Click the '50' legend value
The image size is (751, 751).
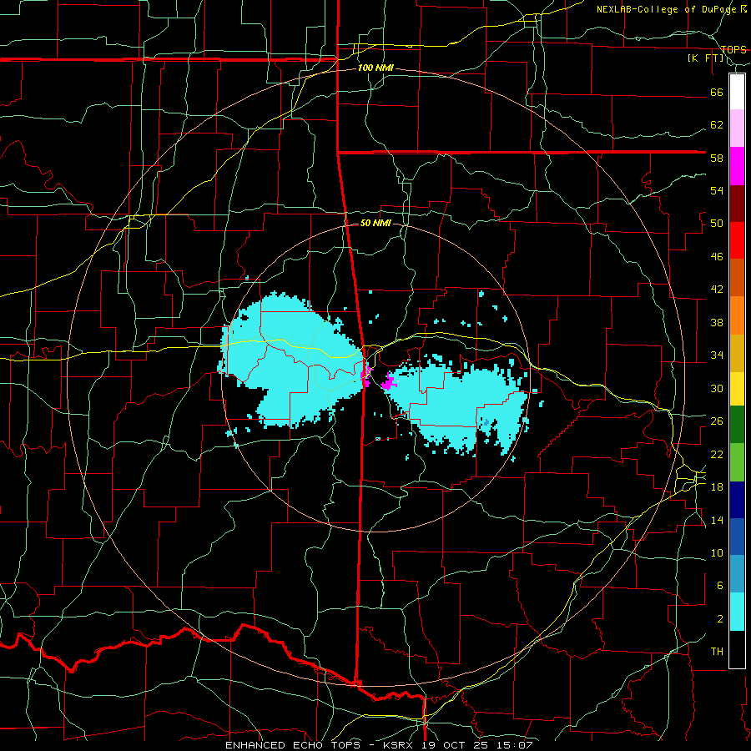click(717, 223)
